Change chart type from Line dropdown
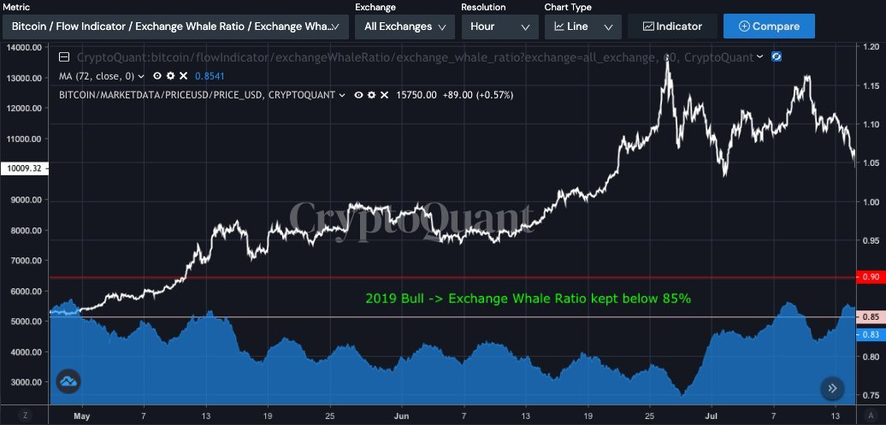Screen dimensions: 886x425 [x=582, y=27]
